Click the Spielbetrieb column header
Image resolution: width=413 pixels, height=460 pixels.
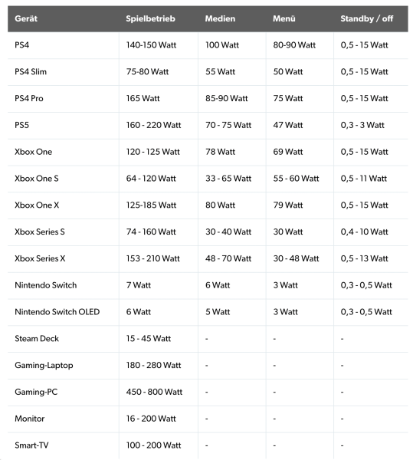point(150,18)
